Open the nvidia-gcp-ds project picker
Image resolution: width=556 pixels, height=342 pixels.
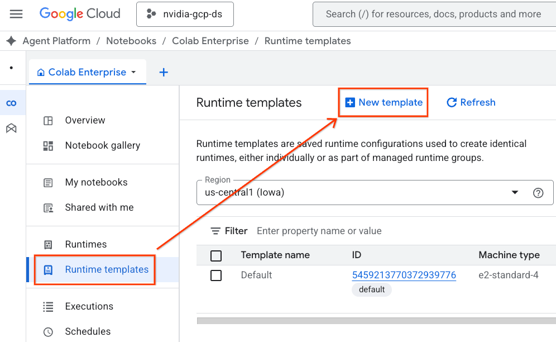tap(185, 14)
